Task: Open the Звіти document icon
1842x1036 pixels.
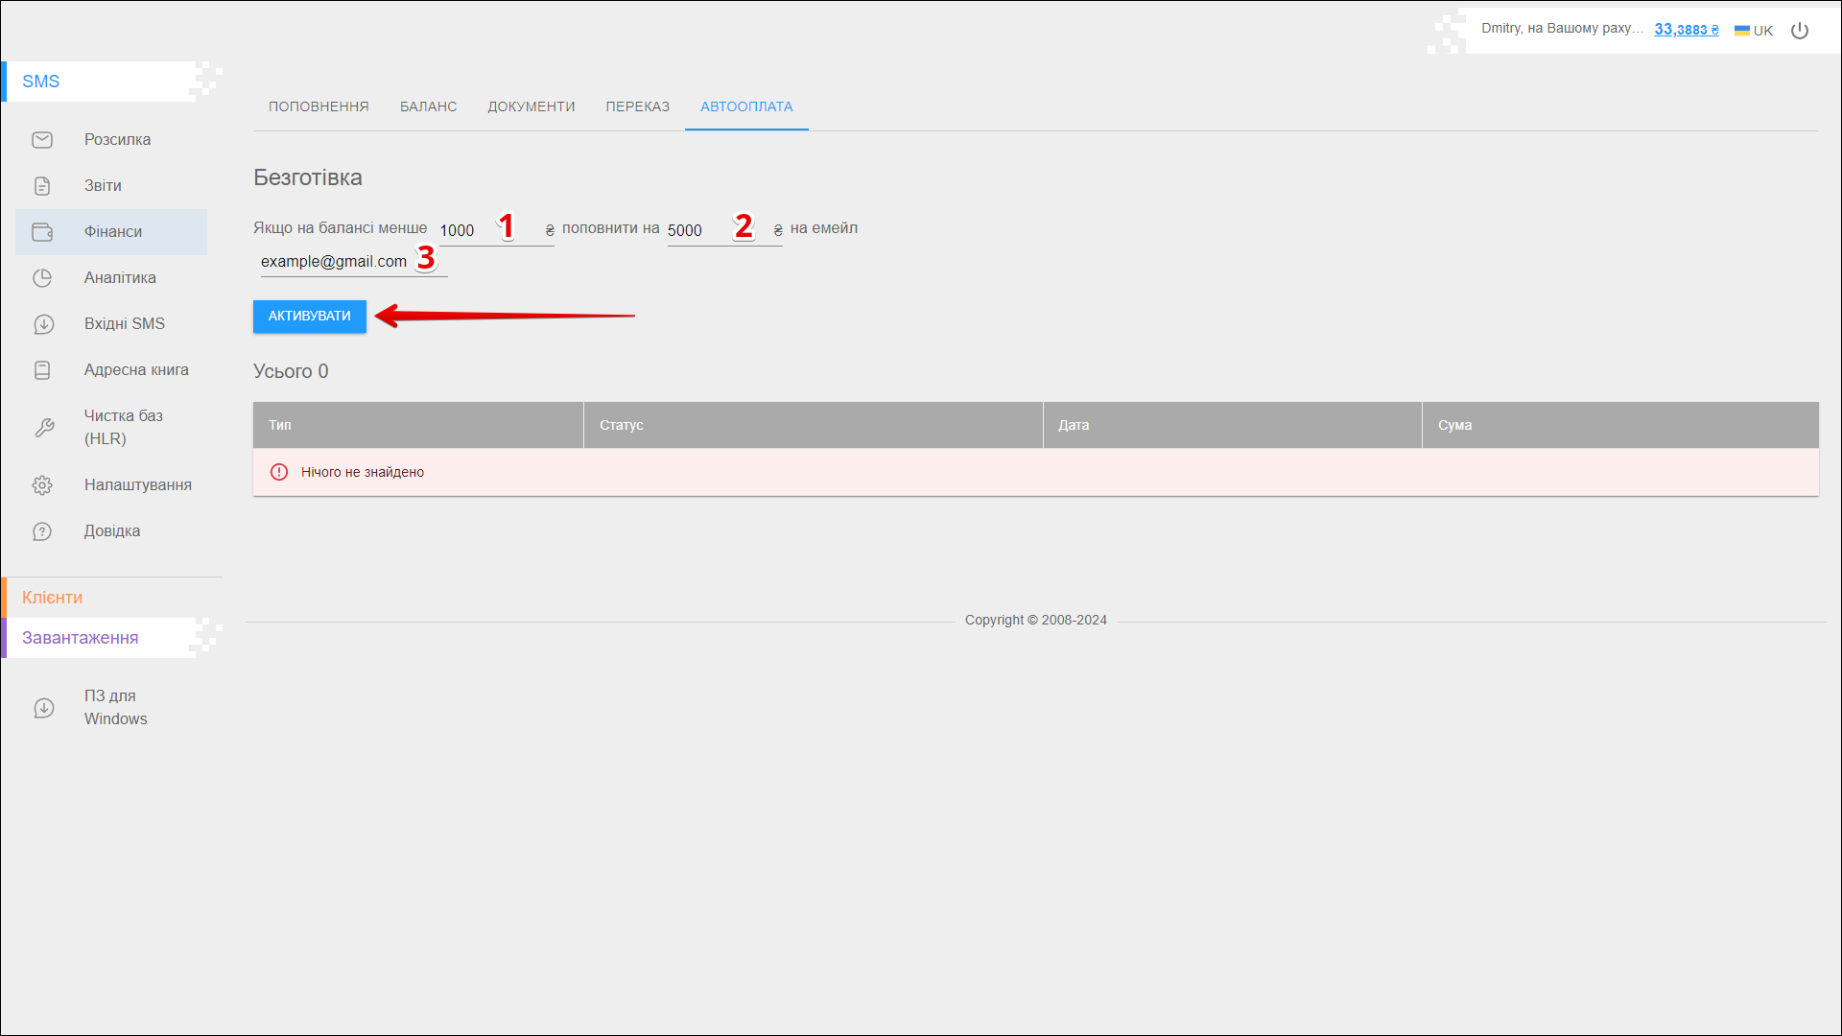Action: [42, 186]
